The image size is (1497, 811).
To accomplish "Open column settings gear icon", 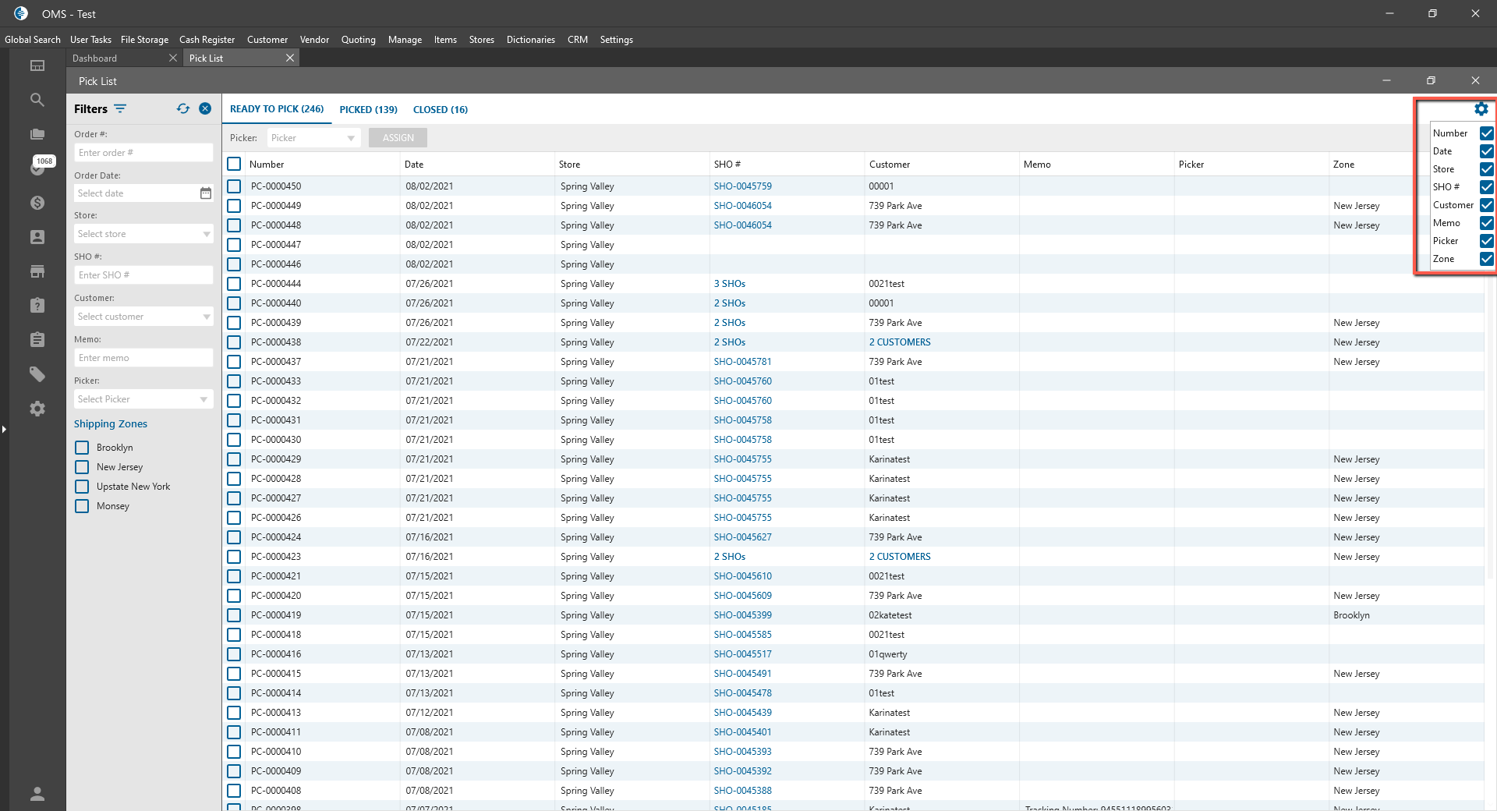I will coord(1481,109).
